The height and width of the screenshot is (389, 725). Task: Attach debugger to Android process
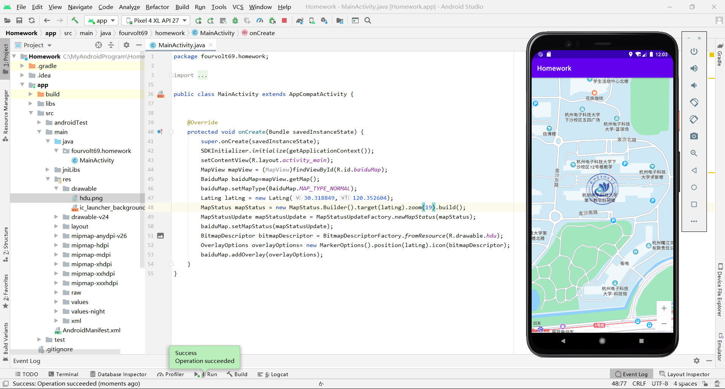pyautogui.click(x=272, y=20)
